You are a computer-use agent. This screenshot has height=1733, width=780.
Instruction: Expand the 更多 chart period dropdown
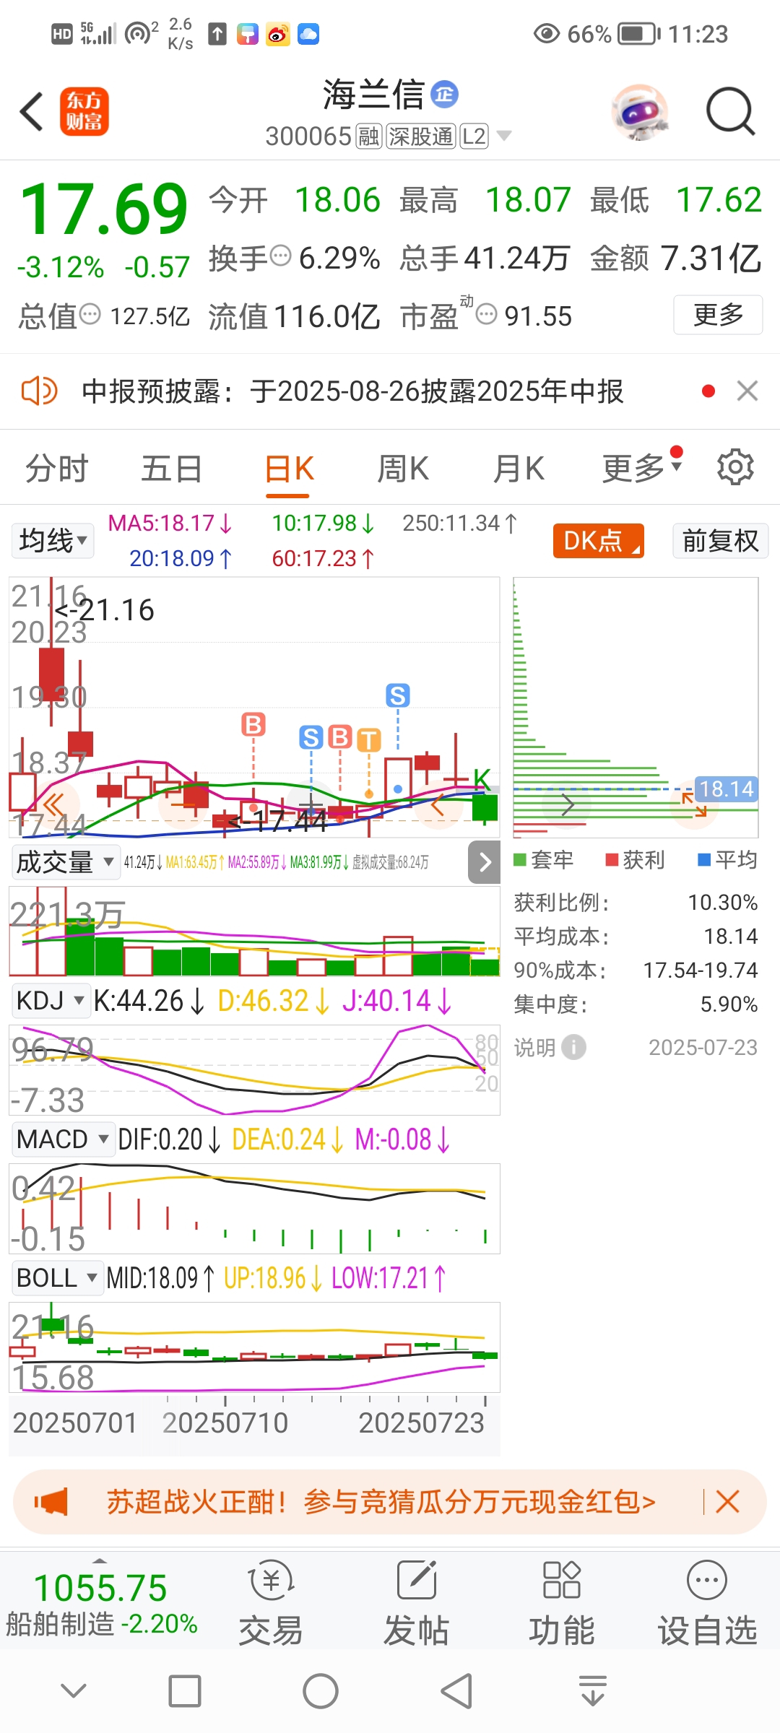[x=641, y=468]
